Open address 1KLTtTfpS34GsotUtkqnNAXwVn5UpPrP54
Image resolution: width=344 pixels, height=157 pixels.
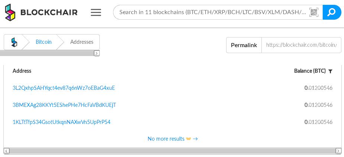[x=61, y=122]
